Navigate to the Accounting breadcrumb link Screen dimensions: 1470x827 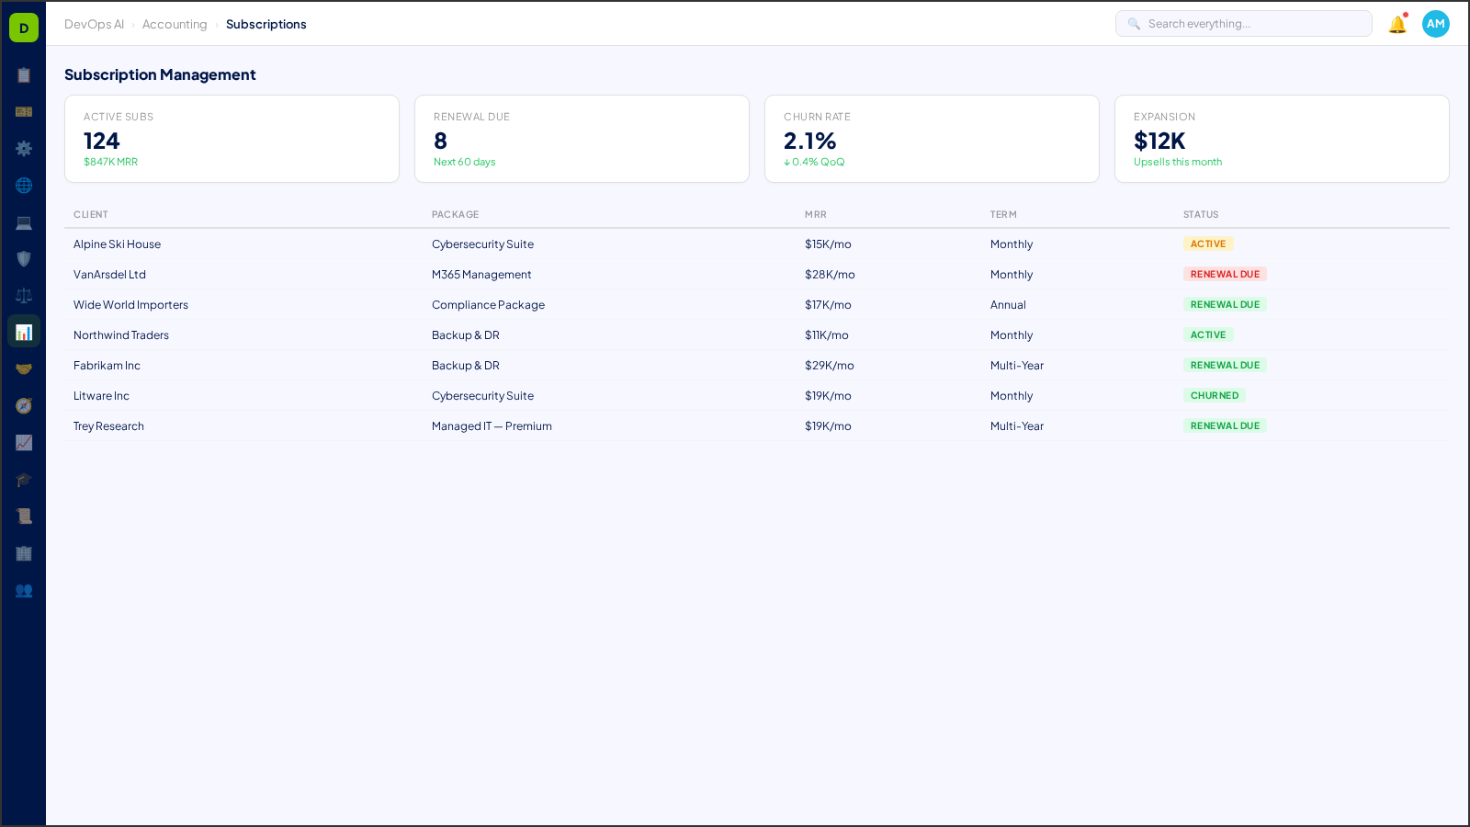[175, 24]
